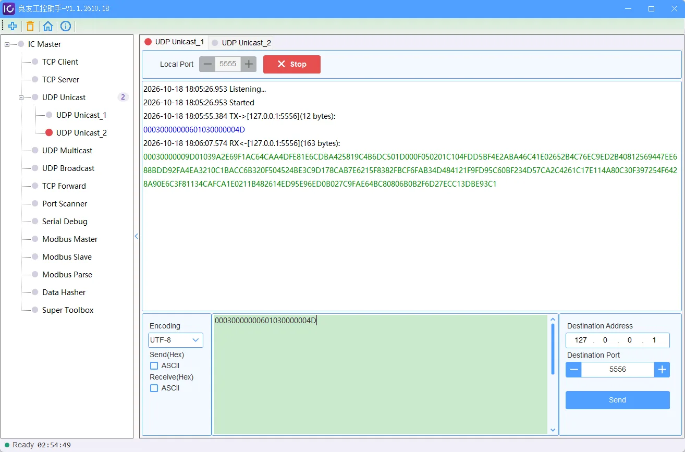The image size is (685, 452).
Task: Open Super Toolbox in the tree
Action: click(x=68, y=310)
